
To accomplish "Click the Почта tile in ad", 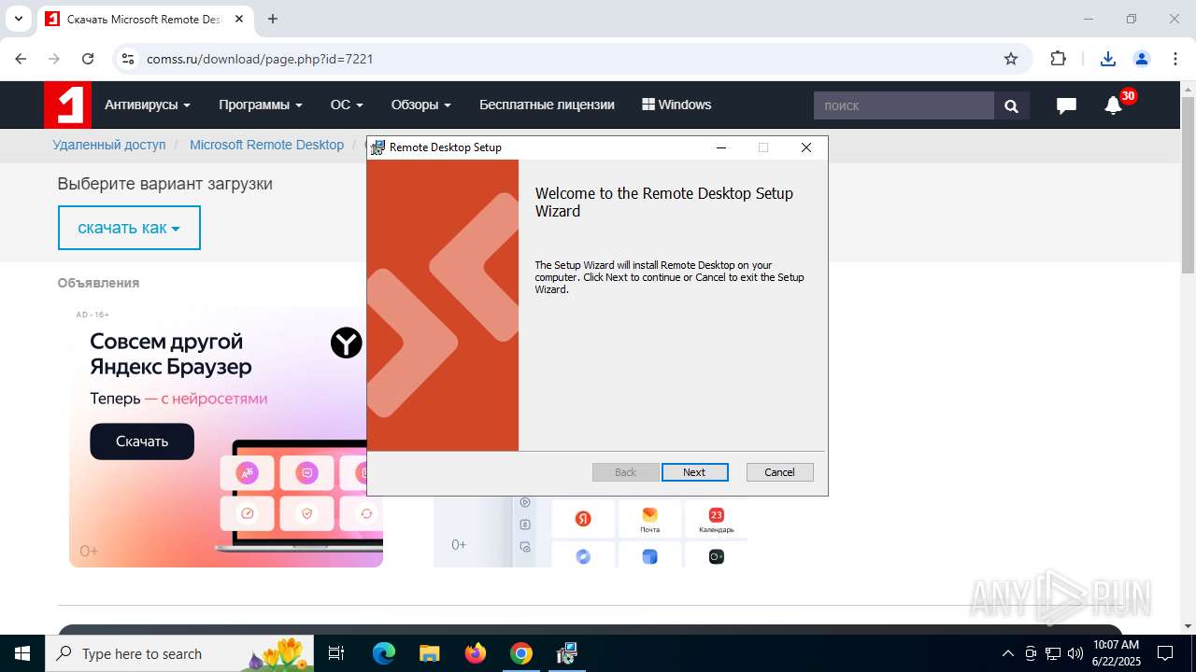I will pyautogui.click(x=649, y=518).
